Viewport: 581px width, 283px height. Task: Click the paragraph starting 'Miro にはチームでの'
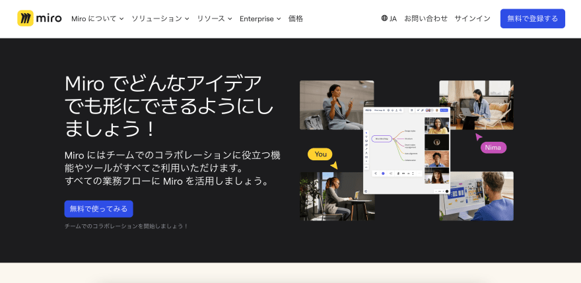[172, 168]
